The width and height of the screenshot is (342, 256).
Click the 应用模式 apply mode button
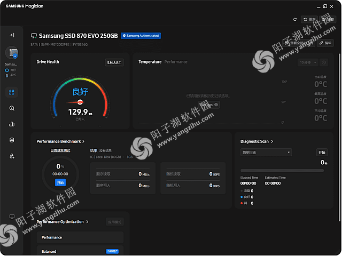click(x=115, y=222)
